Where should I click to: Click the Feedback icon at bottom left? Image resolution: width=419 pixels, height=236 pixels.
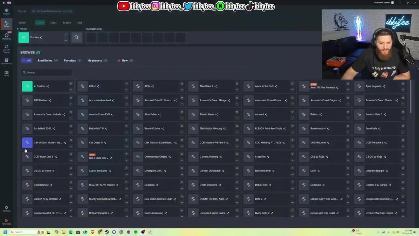tap(7, 222)
